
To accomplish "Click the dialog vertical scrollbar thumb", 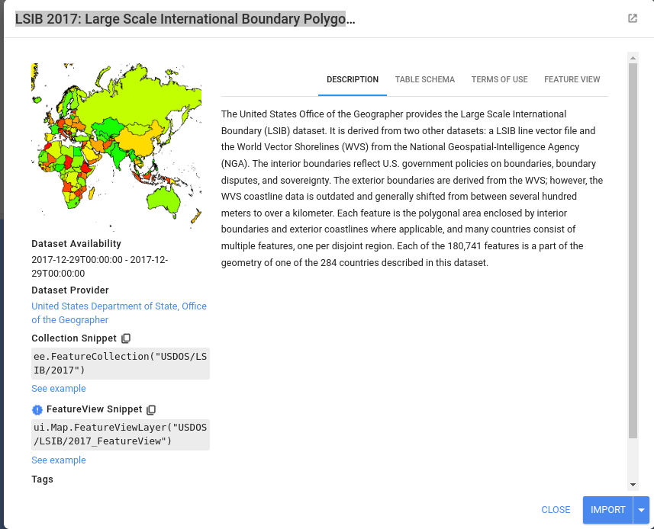I will coord(633,250).
